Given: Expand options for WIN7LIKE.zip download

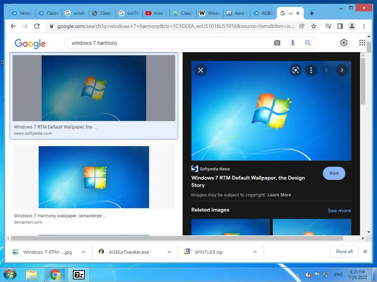Looking at the screenshot, I should click(255, 252).
